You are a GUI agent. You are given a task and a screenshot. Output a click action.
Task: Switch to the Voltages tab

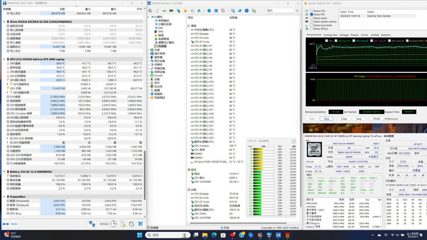[x=344, y=35]
